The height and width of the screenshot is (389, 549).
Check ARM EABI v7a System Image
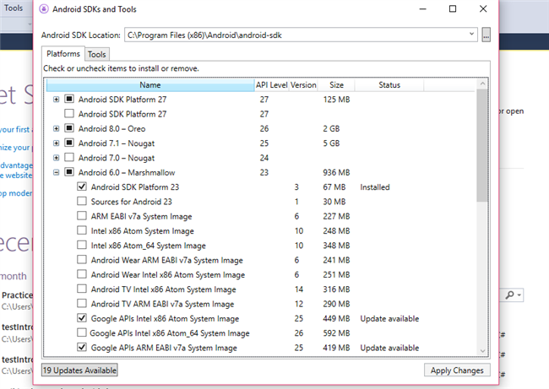[x=82, y=215]
